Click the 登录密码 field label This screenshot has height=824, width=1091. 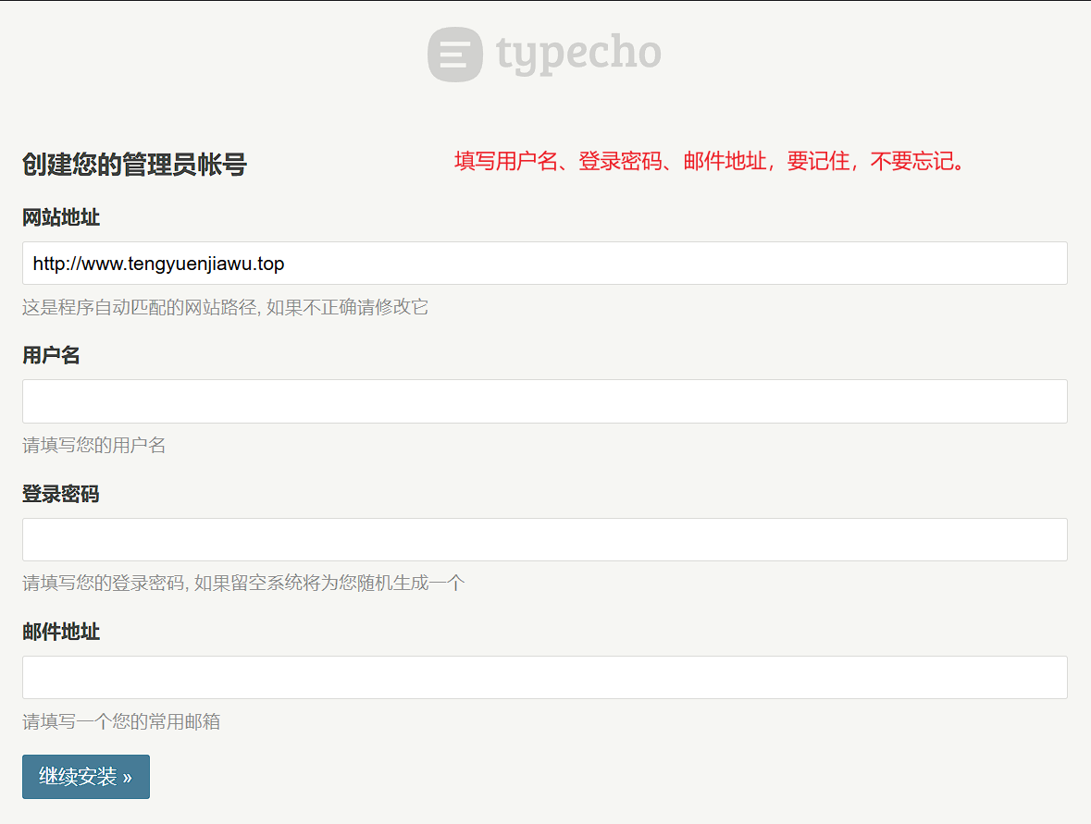[x=61, y=494]
